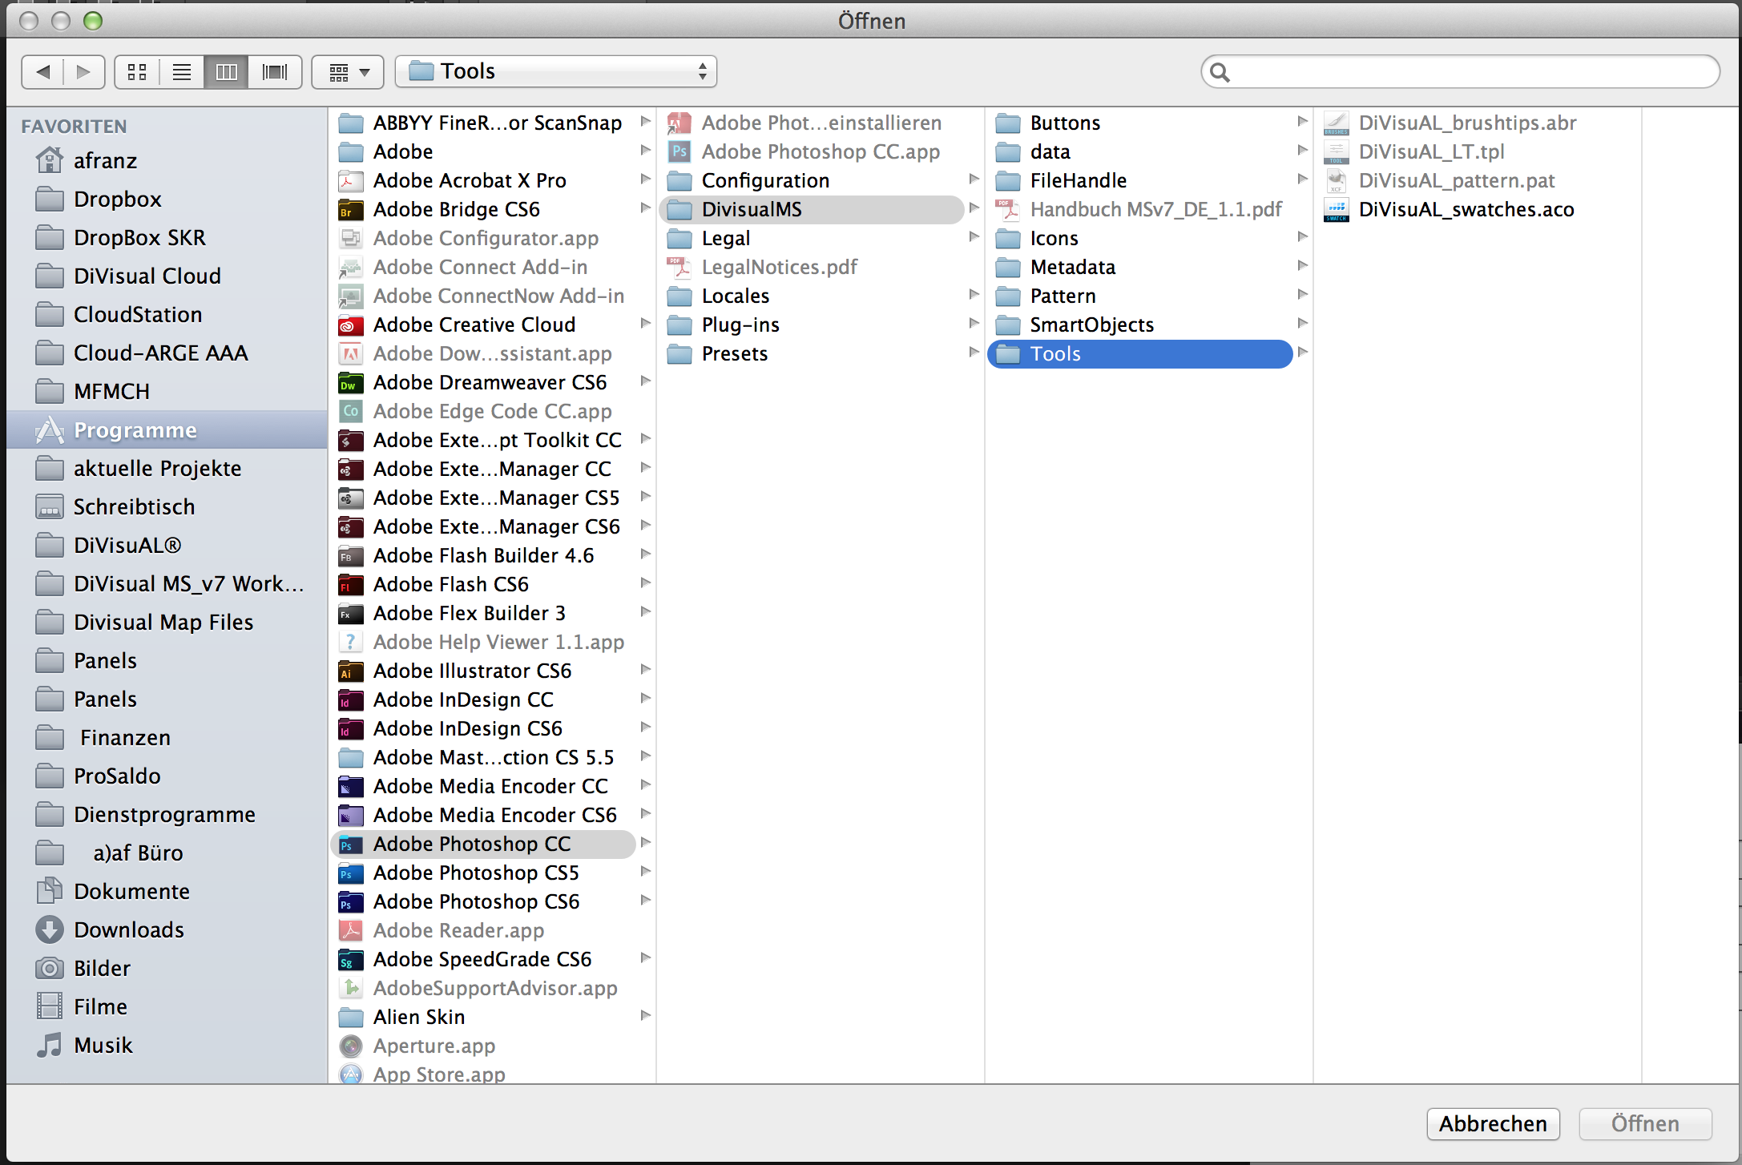1742x1165 pixels.
Task: Select the Adobe Dreamweaver CS6 icon
Action: pyautogui.click(x=350, y=383)
